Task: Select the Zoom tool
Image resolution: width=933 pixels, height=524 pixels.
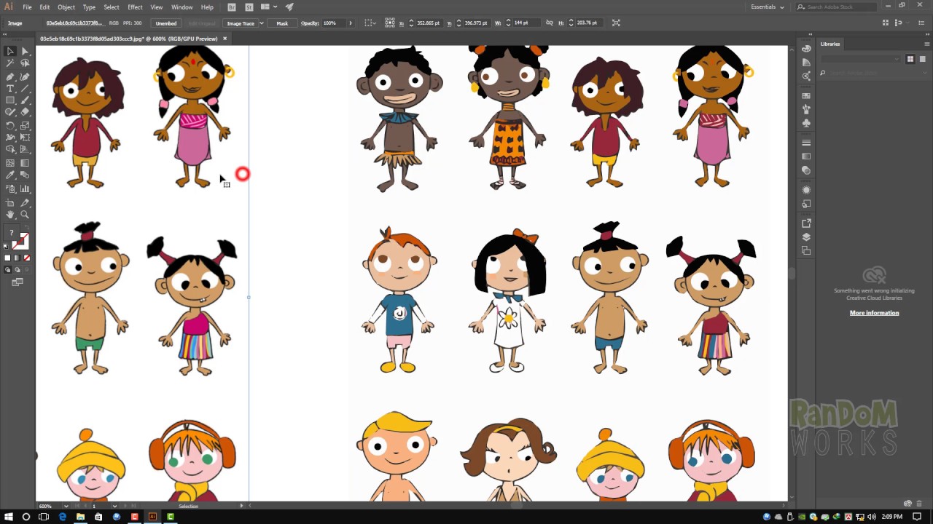Action: [x=25, y=215]
